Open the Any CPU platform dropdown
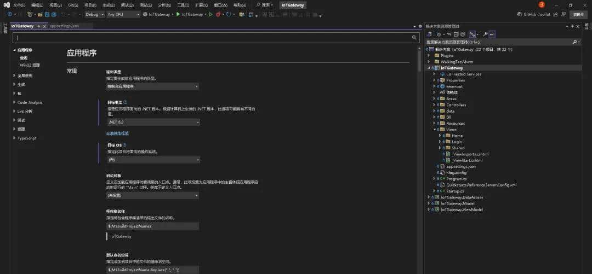 (x=123, y=14)
